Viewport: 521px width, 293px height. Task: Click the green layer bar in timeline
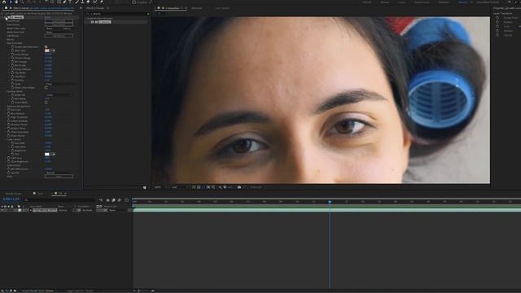(327, 210)
